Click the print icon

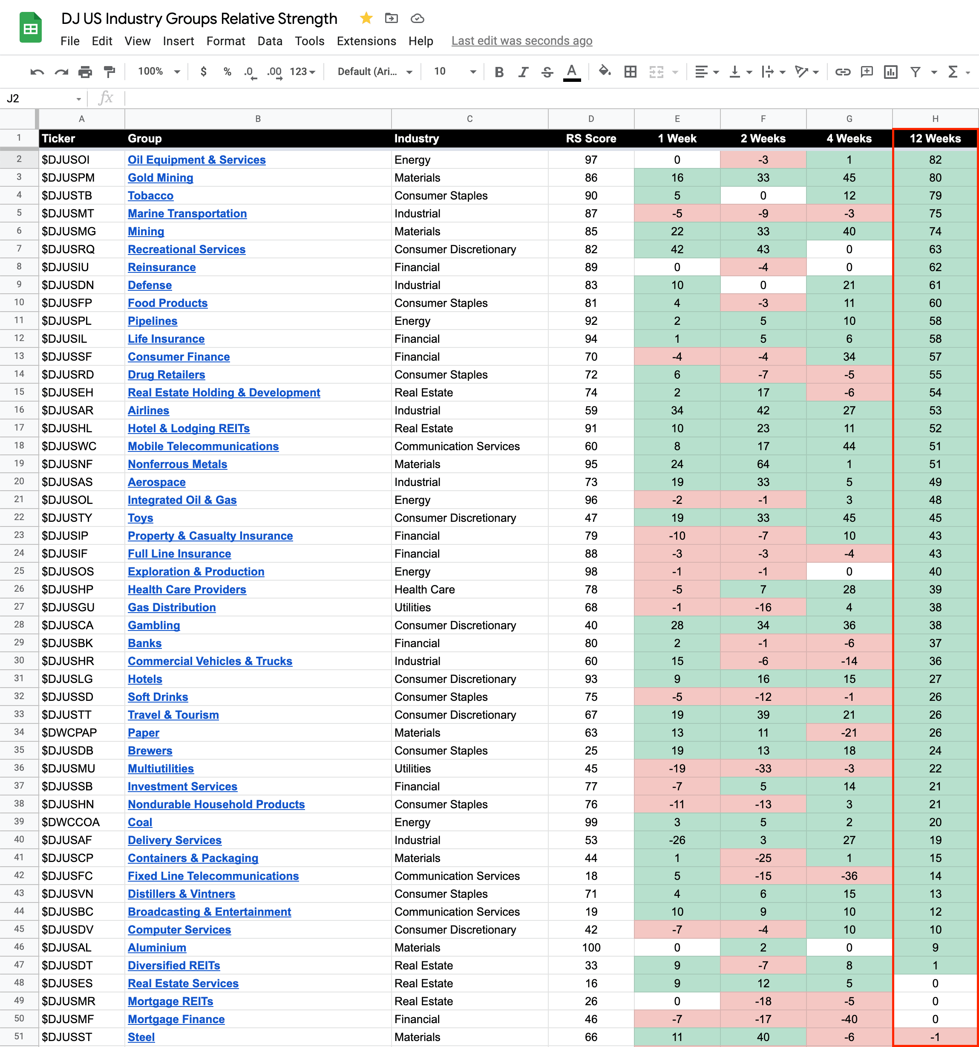pyautogui.click(x=85, y=72)
